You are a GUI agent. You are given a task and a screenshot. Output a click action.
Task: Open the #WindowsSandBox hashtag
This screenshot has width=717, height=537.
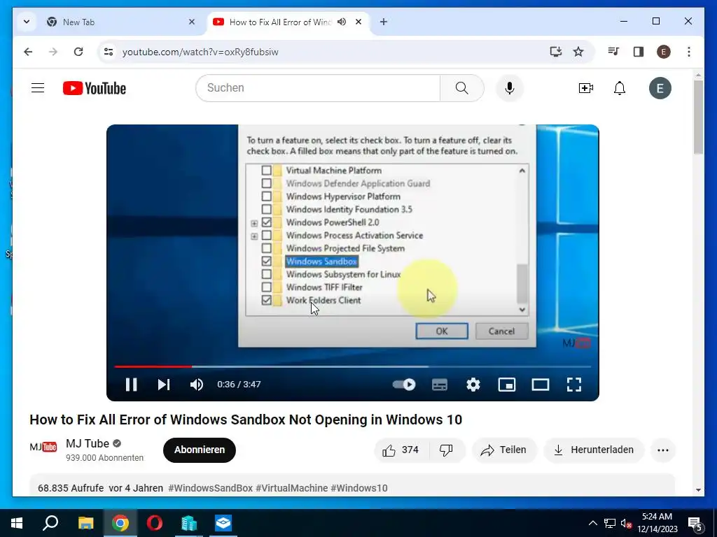[x=210, y=488]
